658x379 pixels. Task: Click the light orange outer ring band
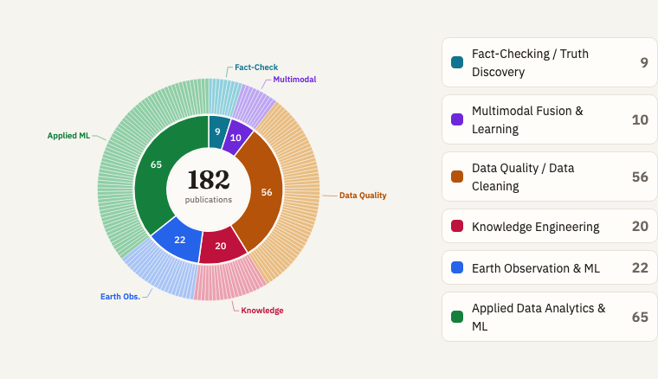coord(301,193)
